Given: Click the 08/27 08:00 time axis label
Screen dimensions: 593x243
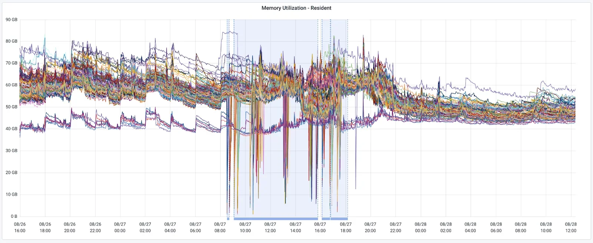Looking at the screenshot, I should (220, 227).
